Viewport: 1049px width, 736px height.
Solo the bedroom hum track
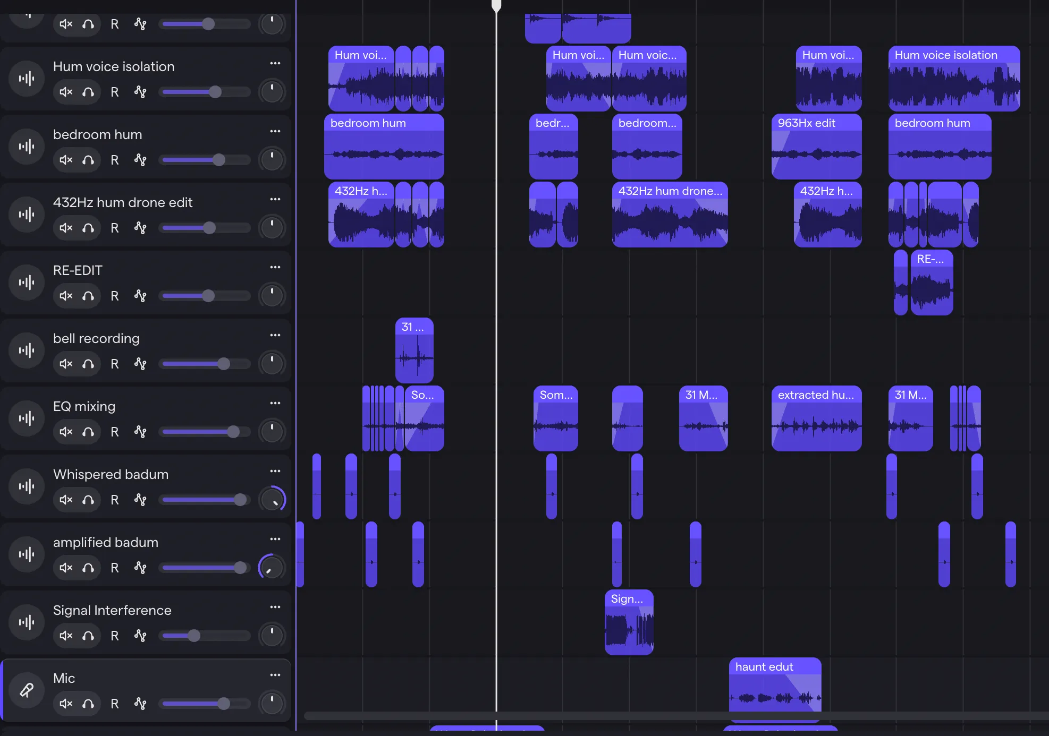pyautogui.click(x=88, y=160)
